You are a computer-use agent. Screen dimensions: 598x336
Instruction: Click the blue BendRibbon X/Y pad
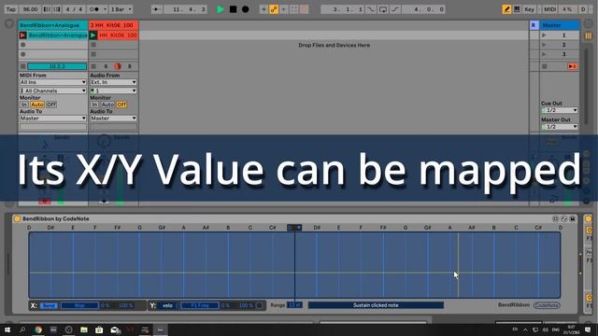pyautogui.click(x=294, y=265)
